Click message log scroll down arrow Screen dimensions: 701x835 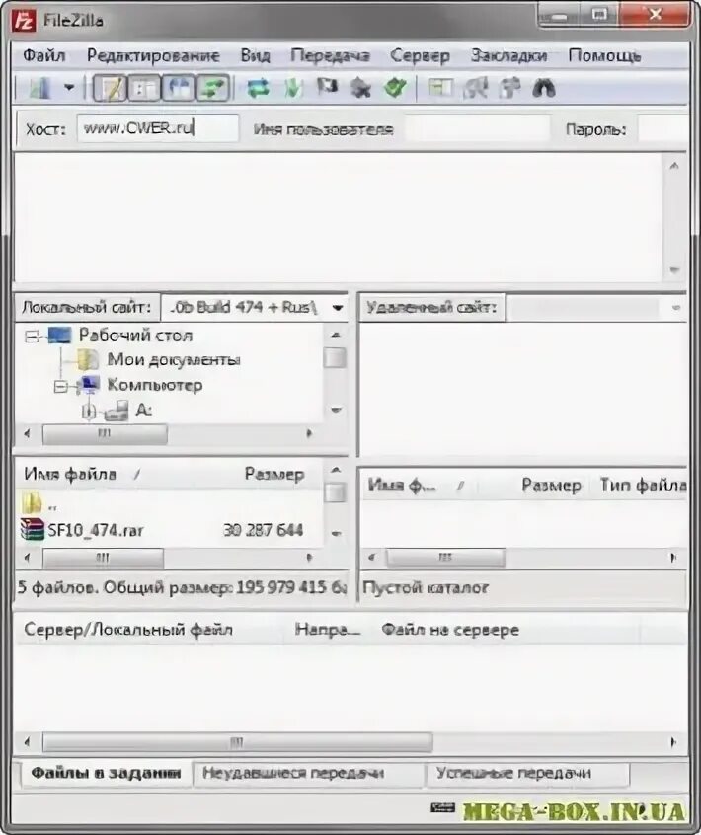(674, 270)
